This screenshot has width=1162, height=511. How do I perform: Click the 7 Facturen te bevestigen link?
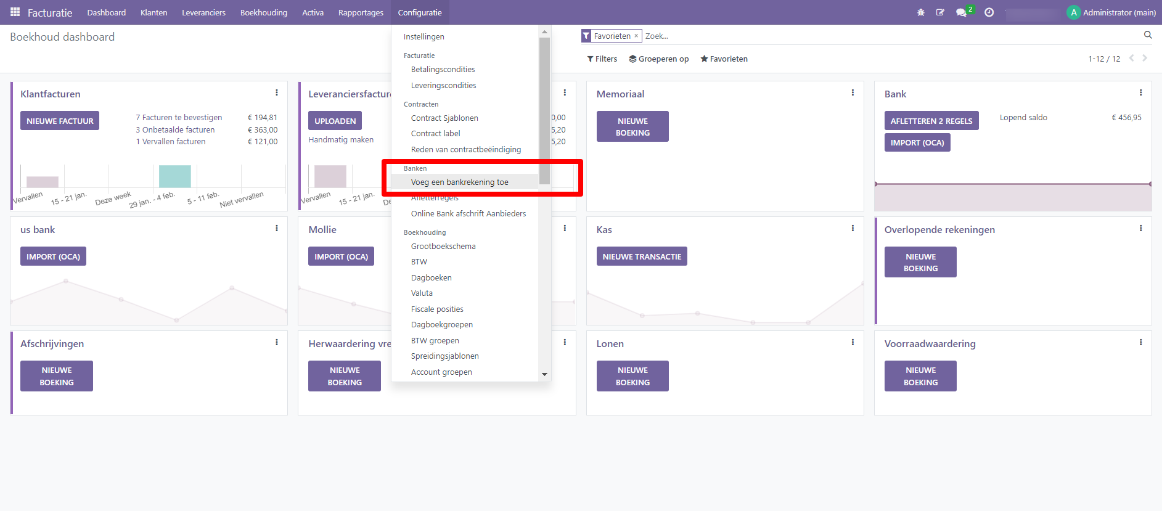pyautogui.click(x=179, y=118)
